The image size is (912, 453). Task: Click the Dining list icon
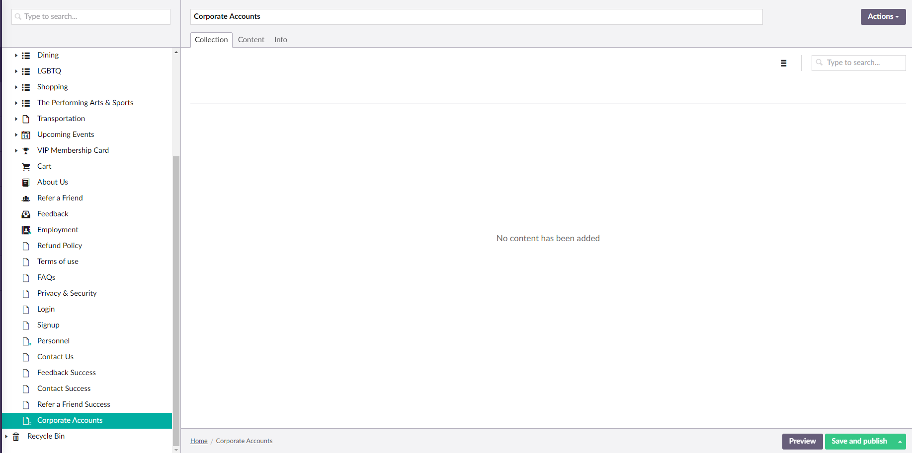(26, 56)
